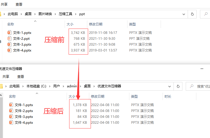210x138 pixels.
Task: Click 文件-4.pptx icon in 优速文件压缩器 window
Action: pyautogui.click(x=11, y=122)
